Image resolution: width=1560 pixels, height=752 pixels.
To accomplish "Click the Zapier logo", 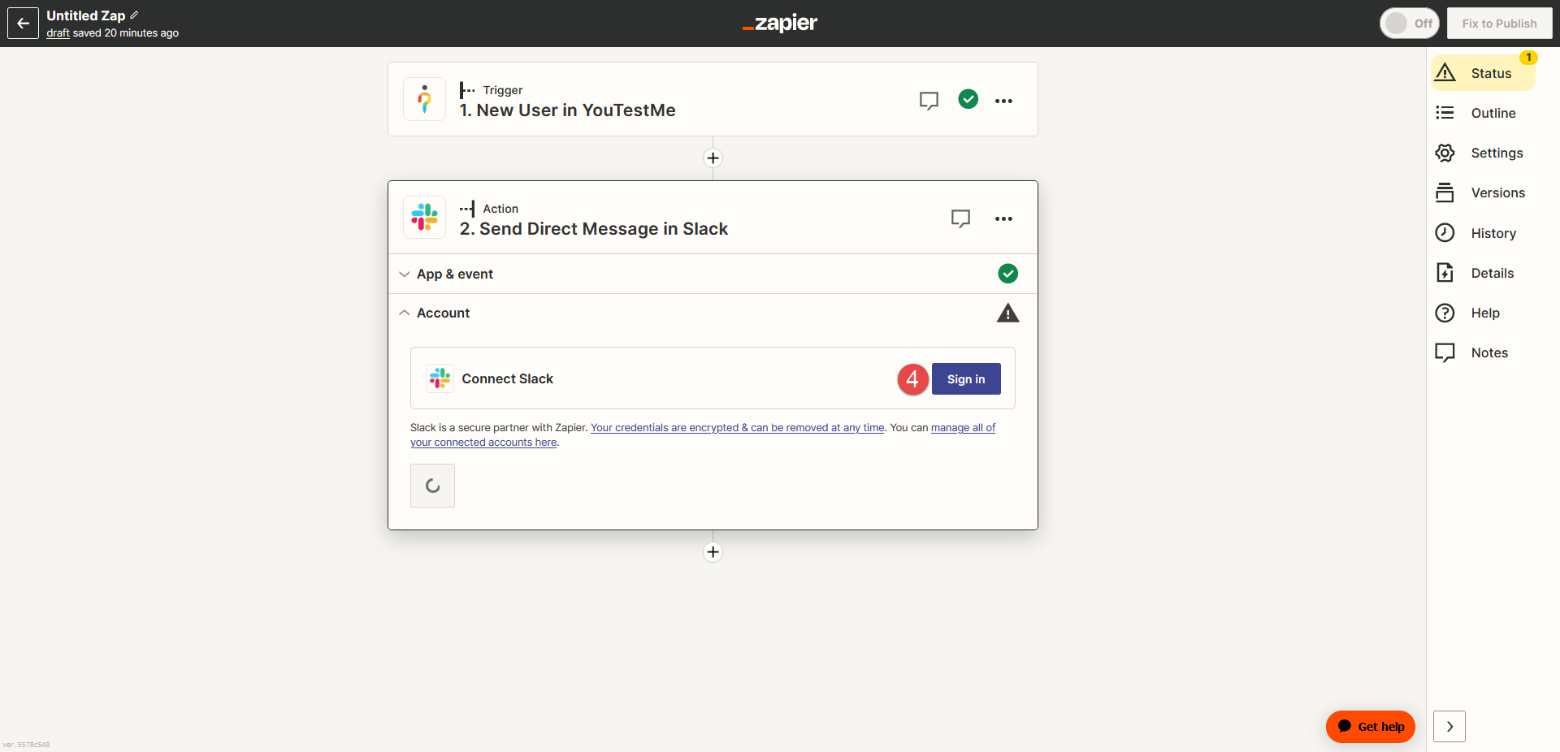I will click(780, 24).
